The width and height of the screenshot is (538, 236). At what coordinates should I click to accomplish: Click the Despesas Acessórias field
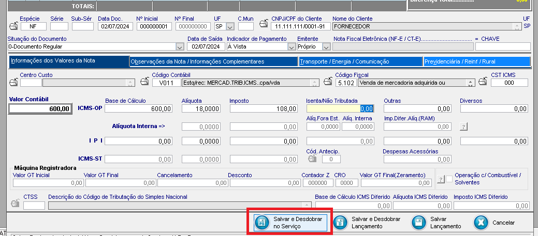click(417, 159)
